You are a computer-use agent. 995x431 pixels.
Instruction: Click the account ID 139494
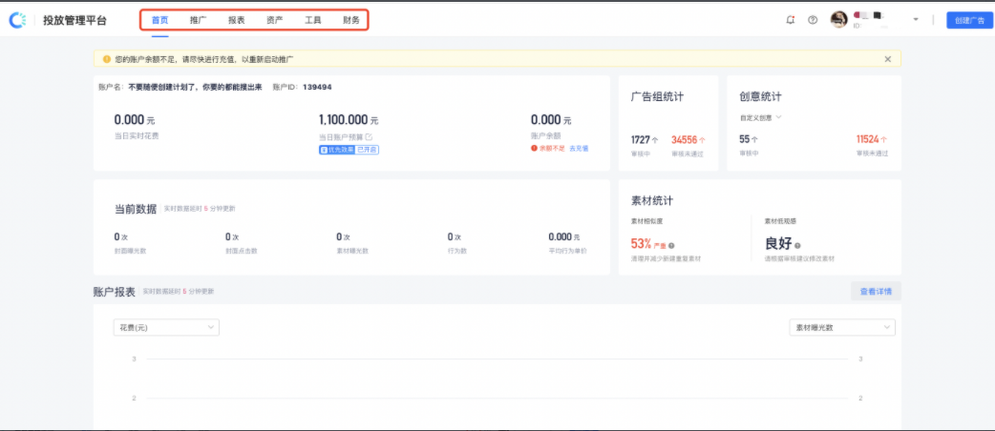click(317, 87)
